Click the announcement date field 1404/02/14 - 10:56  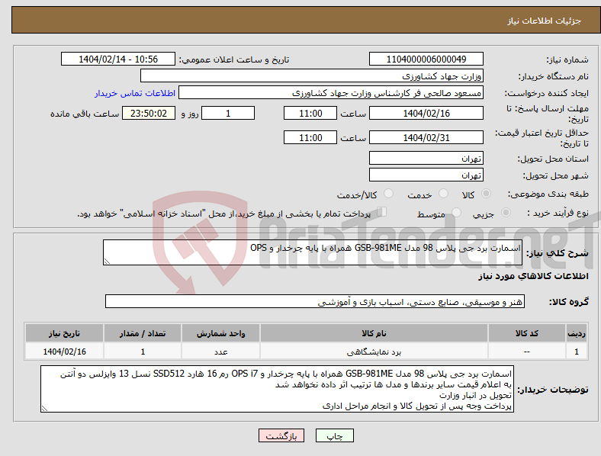pos(118,59)
